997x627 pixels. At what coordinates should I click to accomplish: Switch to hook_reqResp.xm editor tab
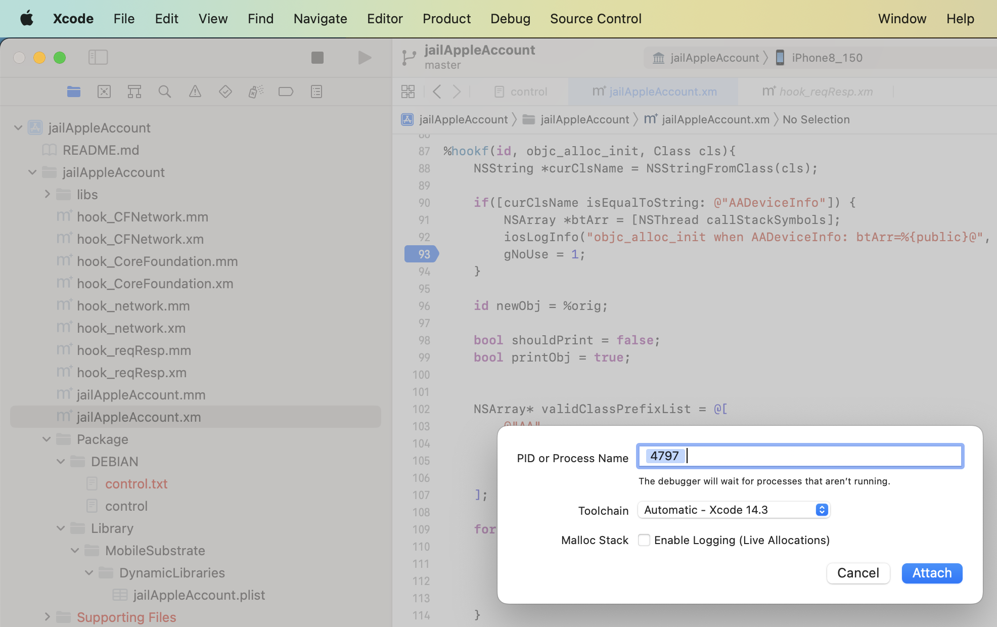[x=817, y=92]
